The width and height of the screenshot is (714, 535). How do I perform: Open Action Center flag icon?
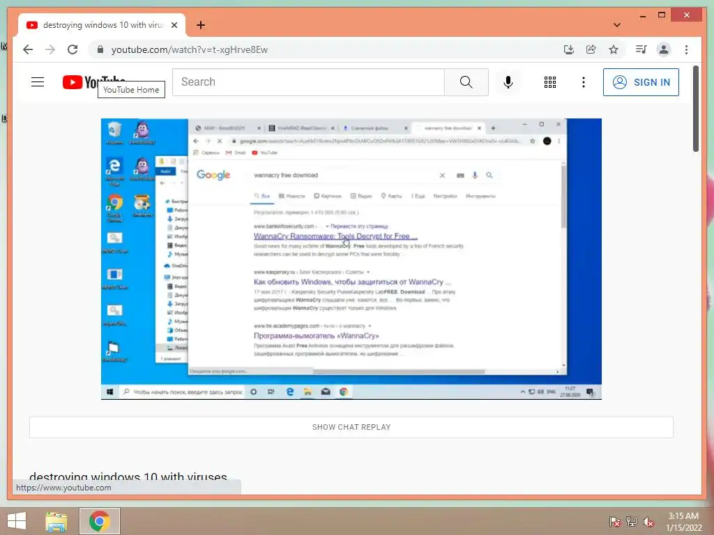pyautogui.click(x=614, y=521)
